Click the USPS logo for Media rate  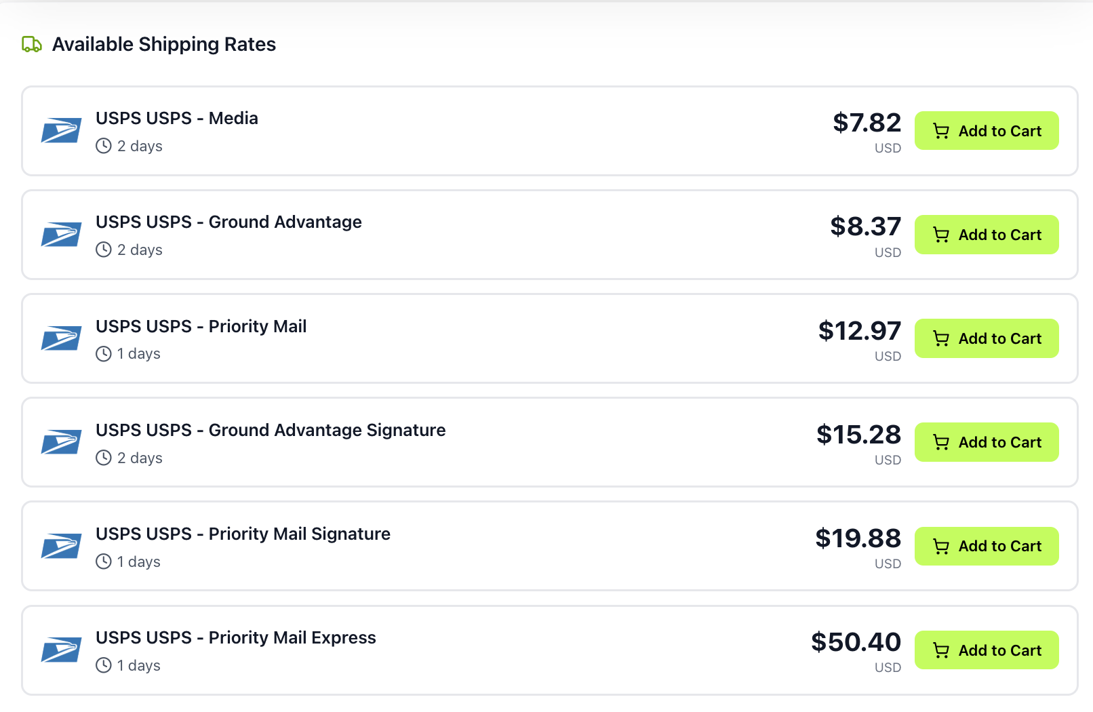click(x=61, y=131)
